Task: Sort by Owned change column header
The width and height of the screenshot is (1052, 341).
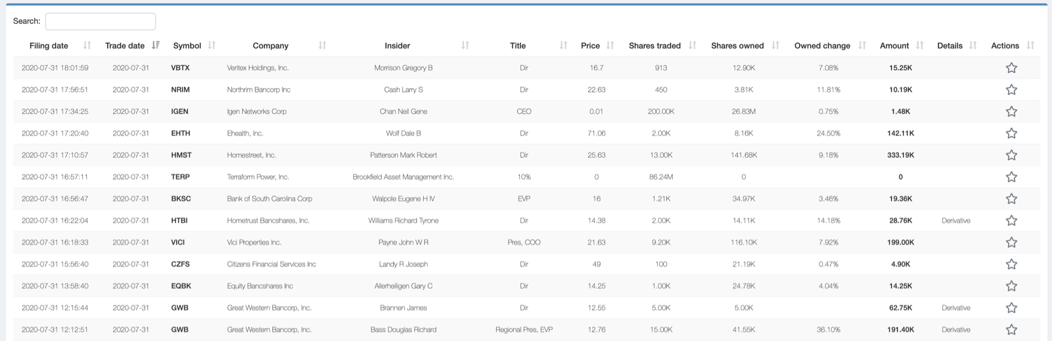Action: 822,46
